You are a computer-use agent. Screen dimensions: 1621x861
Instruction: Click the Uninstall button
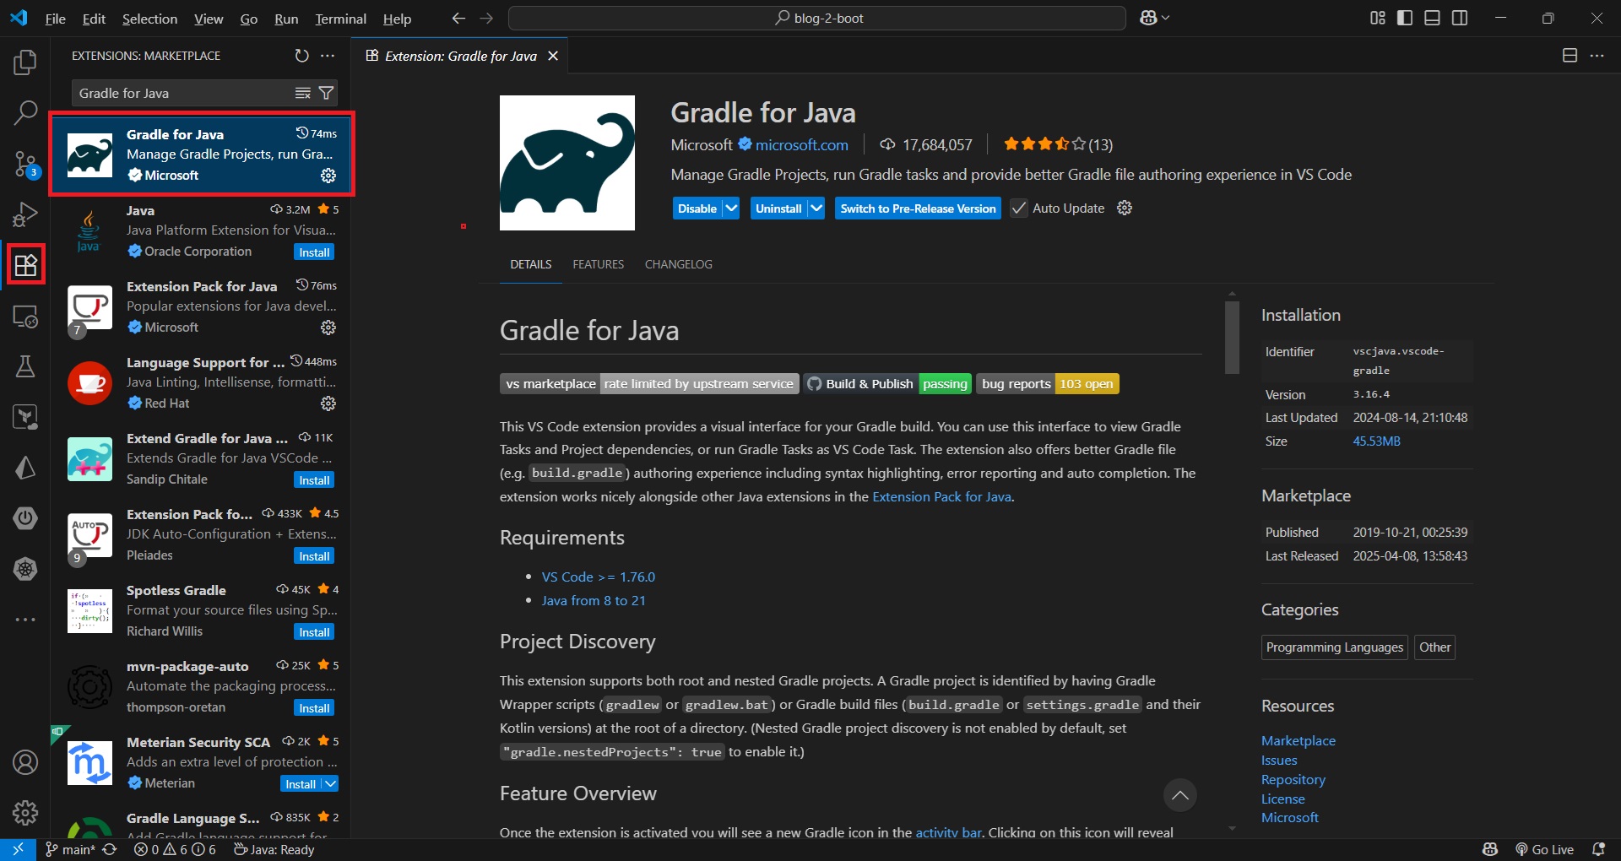click(x=778, y=208)
